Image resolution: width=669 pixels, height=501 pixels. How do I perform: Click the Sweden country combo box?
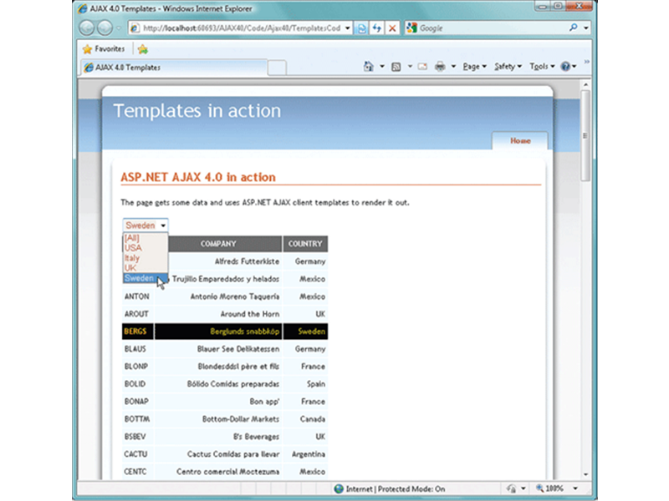tap(146, 225)
